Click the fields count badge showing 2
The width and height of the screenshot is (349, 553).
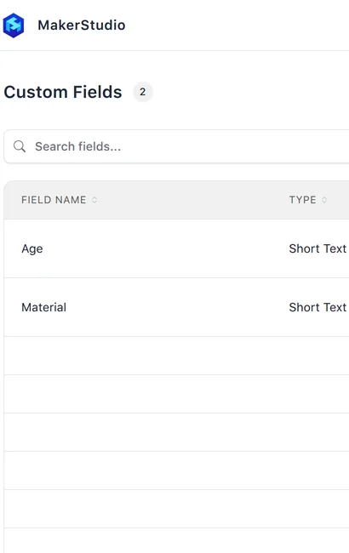[142, 92]
